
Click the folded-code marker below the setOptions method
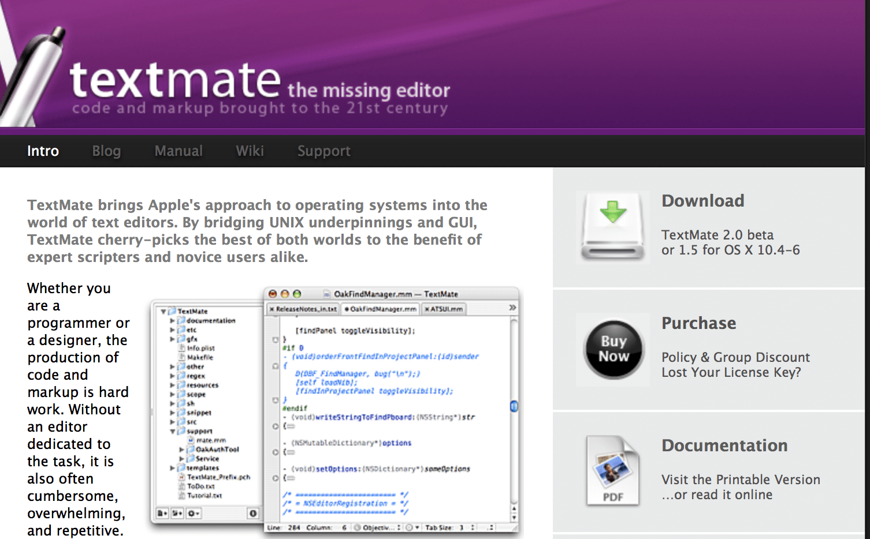(x=291, y=478)
